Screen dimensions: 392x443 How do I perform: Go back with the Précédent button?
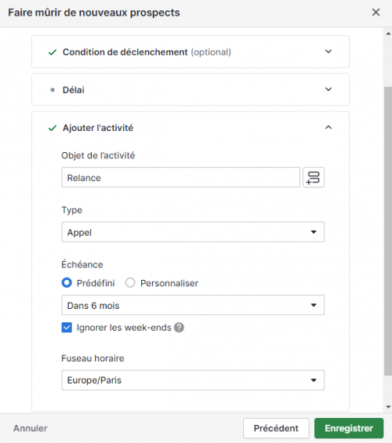pyautogui.click(x=276, y=428)
